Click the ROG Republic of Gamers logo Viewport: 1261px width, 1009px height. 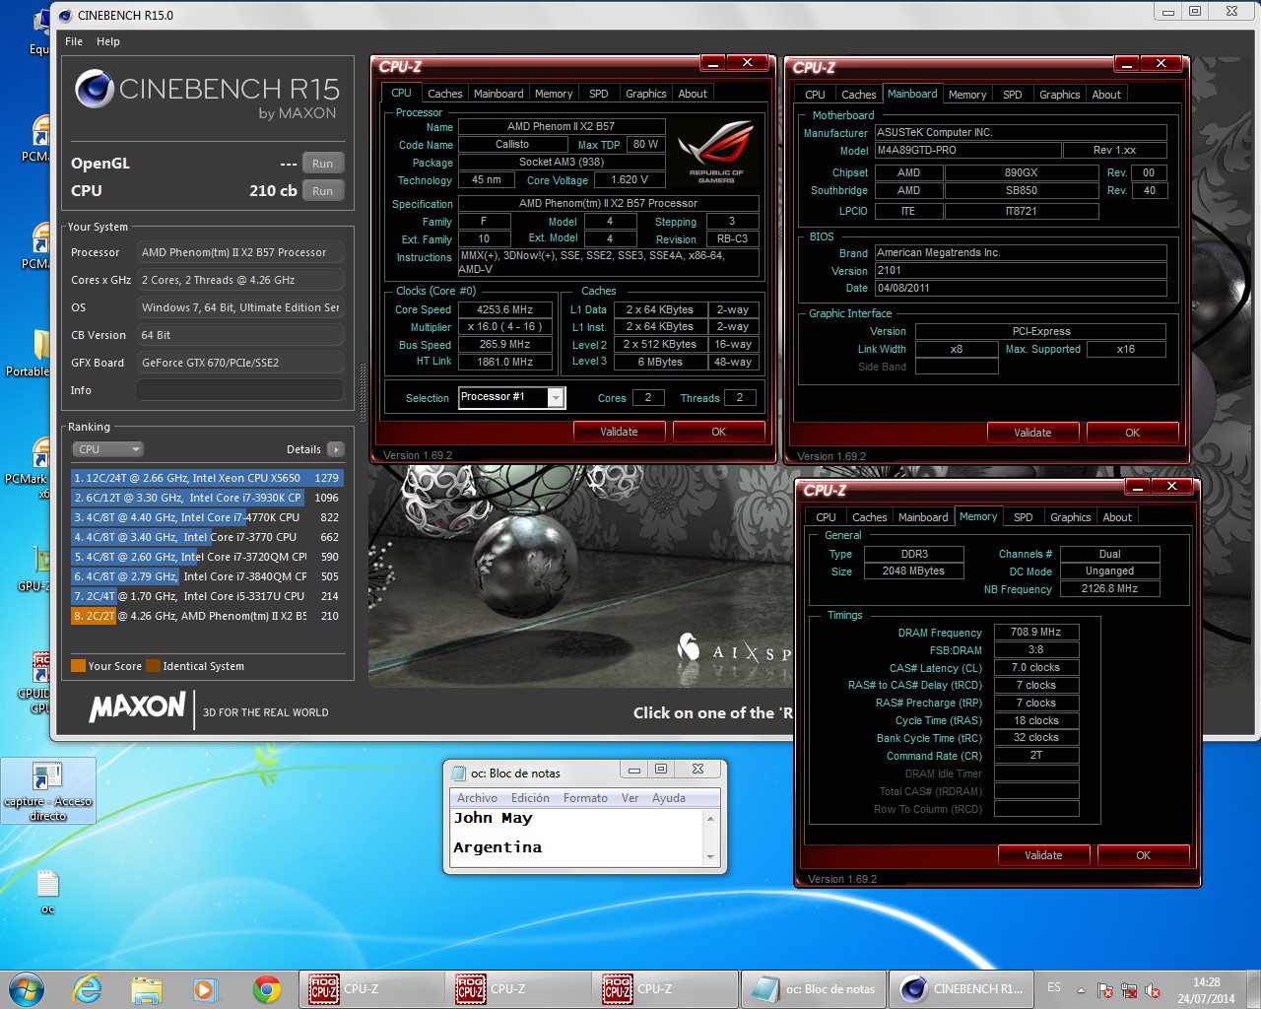pyautogui.click(x=716, y=151)
